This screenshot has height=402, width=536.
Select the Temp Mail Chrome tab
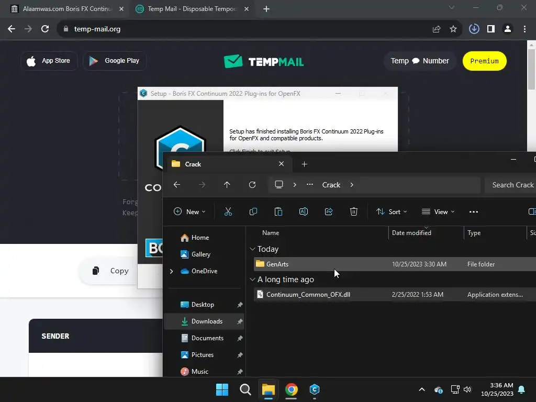pyautogui.click(x=192, y=9)
